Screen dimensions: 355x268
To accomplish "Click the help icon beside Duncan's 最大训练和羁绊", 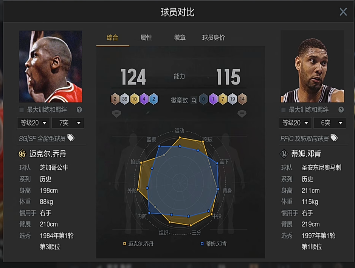I will [x=341, y=110].
